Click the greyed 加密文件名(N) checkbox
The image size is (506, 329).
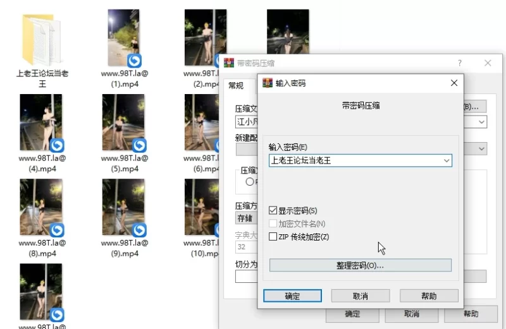click(273, 224)
